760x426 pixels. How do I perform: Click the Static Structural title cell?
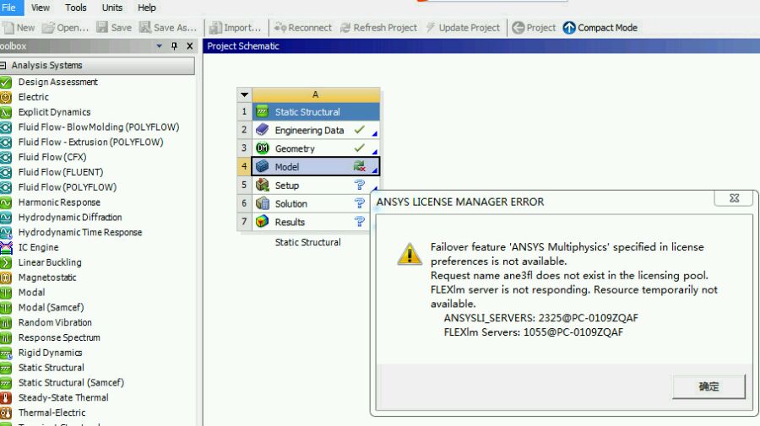pos(316,112)
